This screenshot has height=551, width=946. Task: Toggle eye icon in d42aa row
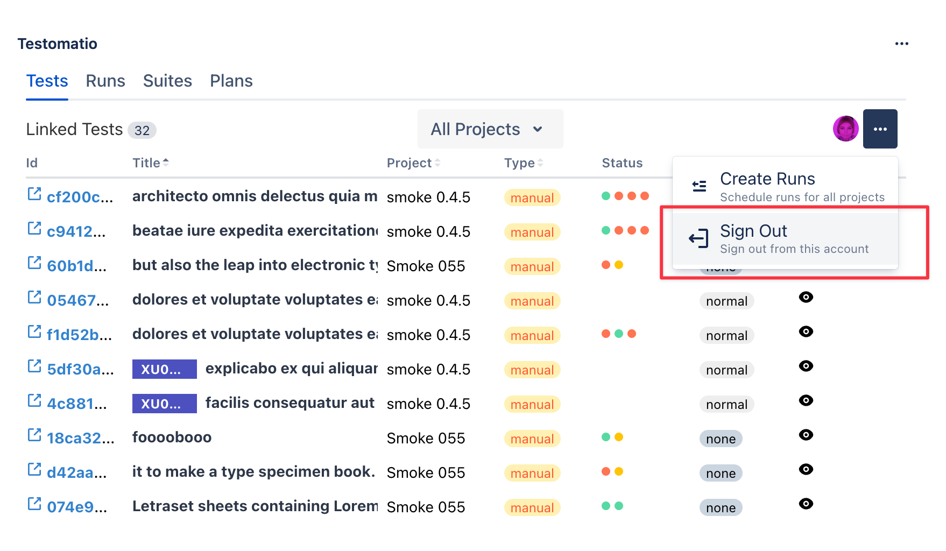pos(806,469)
